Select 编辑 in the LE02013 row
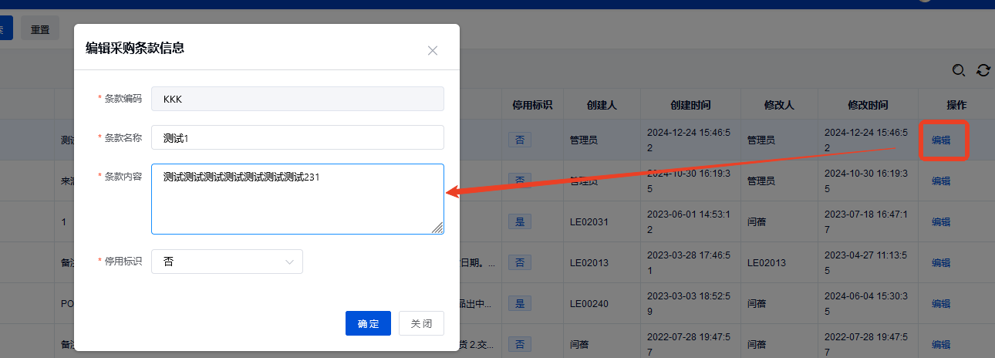This screenshot has height=358, width=995. pos(941,263)
